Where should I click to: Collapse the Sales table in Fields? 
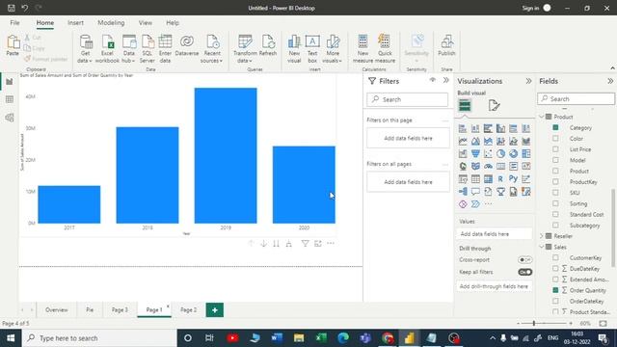(x=542, y=247)
